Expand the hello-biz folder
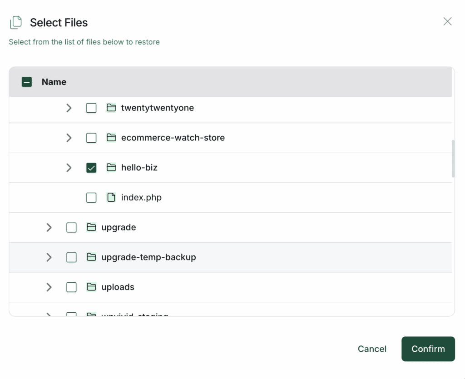 point(69,168)
